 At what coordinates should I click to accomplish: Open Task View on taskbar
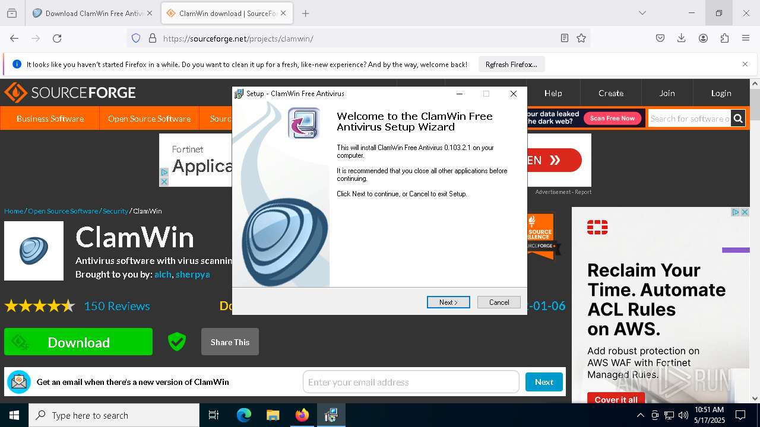point(214,415)
